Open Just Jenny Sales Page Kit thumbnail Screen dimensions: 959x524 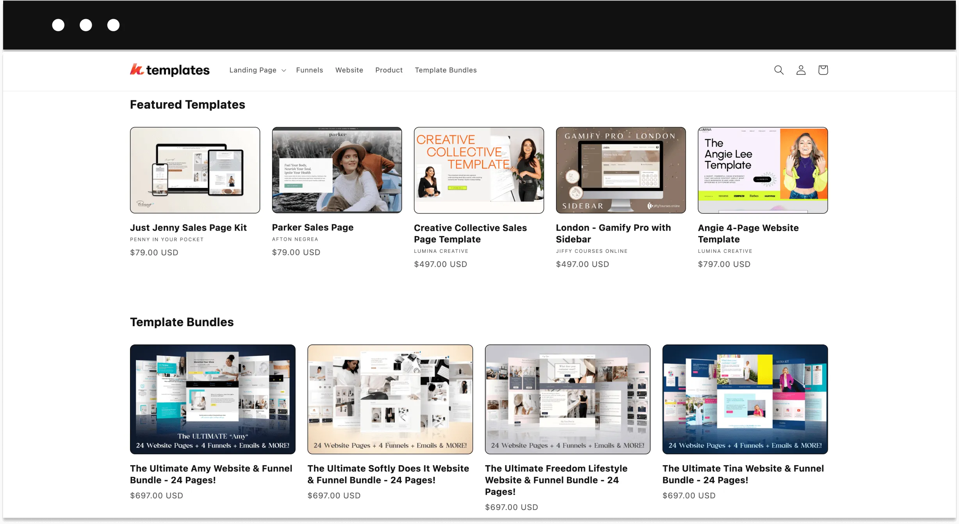pos(195,170)
